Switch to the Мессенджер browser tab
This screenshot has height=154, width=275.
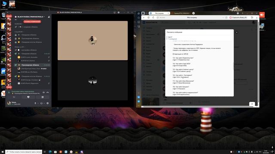(159, 13)
